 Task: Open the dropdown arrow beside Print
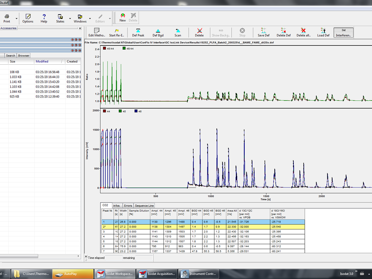16,19
